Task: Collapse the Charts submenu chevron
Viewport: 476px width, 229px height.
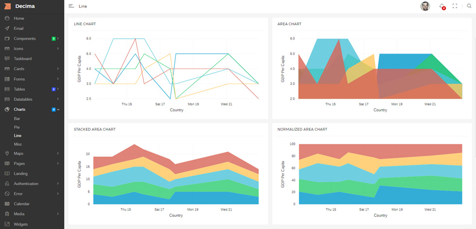Action: [58, 109]
